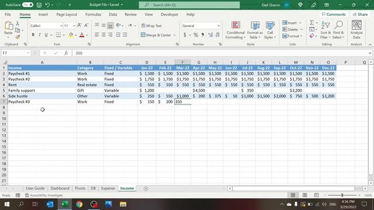Click the Share button
This screenshot has height=210, width=374.
pyautogui.click(x=361, y=14)
